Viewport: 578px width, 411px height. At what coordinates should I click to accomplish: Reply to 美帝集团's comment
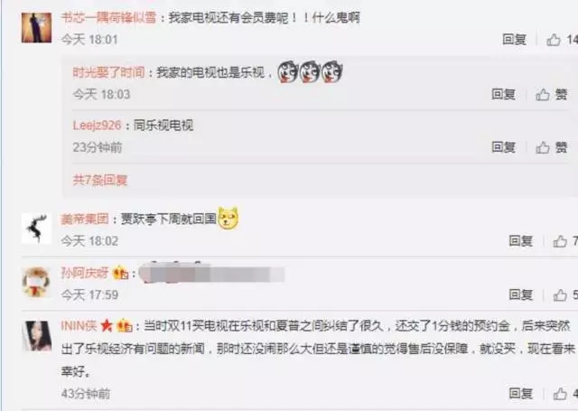[x=520, y=241]
